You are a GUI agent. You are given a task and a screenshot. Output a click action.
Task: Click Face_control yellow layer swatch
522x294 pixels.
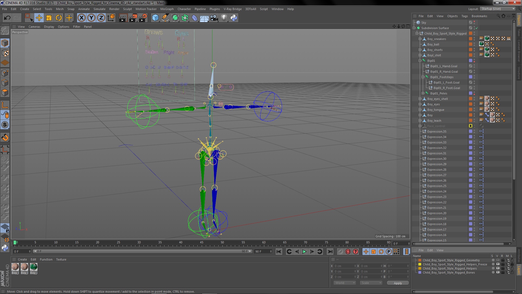[471, 126]
